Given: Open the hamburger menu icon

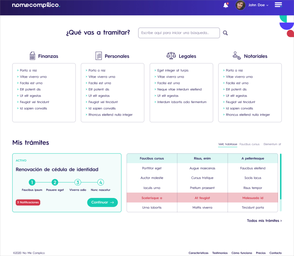Looking at the screenshot, I should point(278,5).
